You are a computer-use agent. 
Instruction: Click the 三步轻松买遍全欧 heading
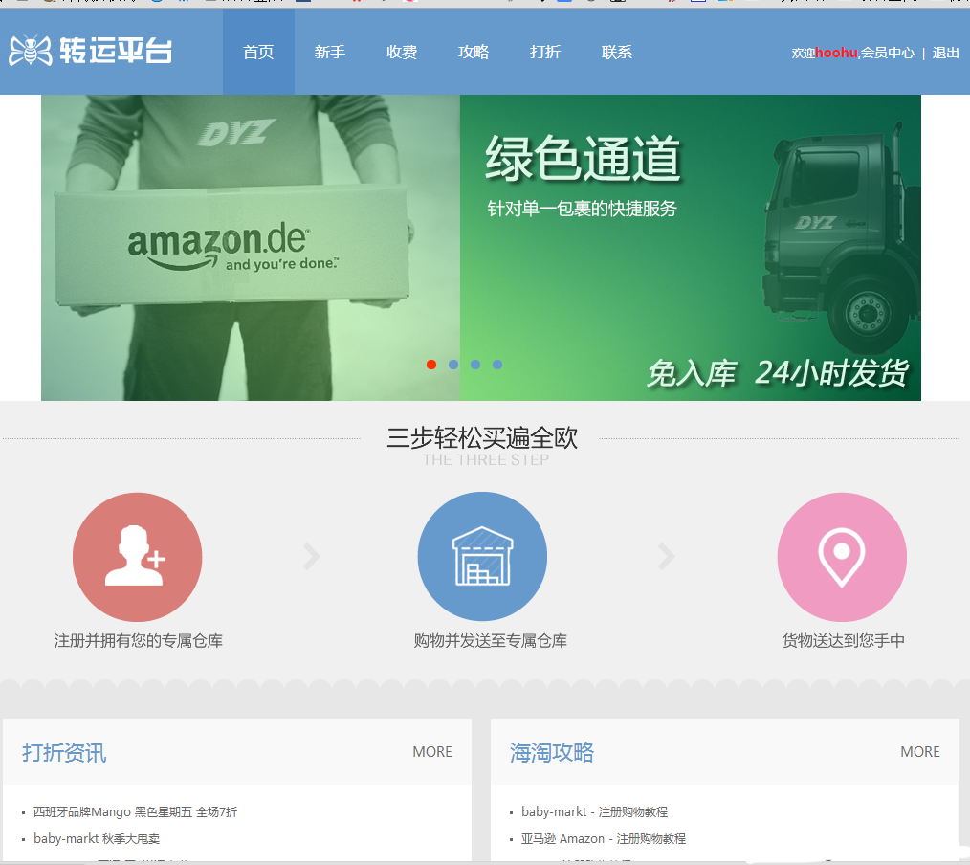tap(482, 437)
